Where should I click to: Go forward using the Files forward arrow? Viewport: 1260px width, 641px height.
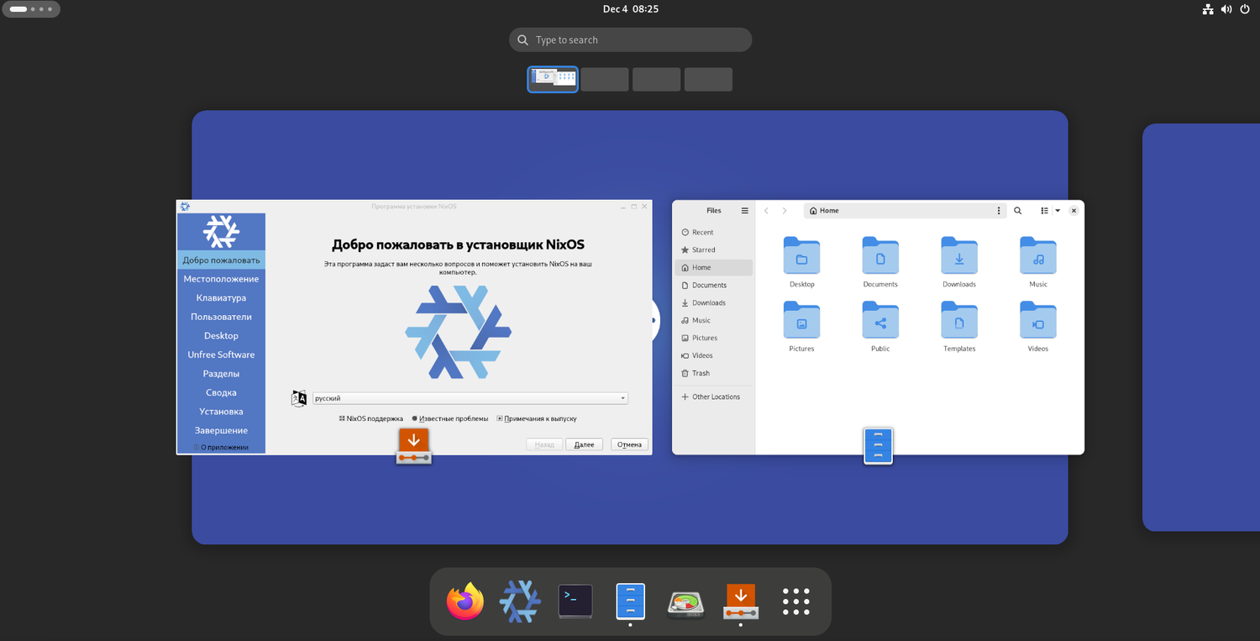point(785,211)
